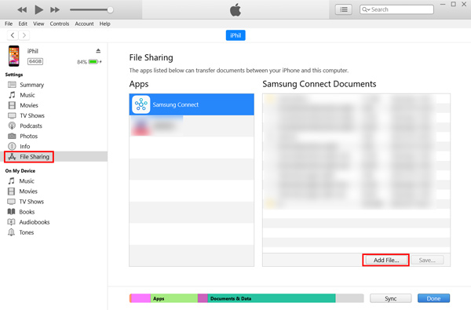This screenshot has width=471, height=310.
Task: Open the View menu
Action: click(x=38, y=24)
